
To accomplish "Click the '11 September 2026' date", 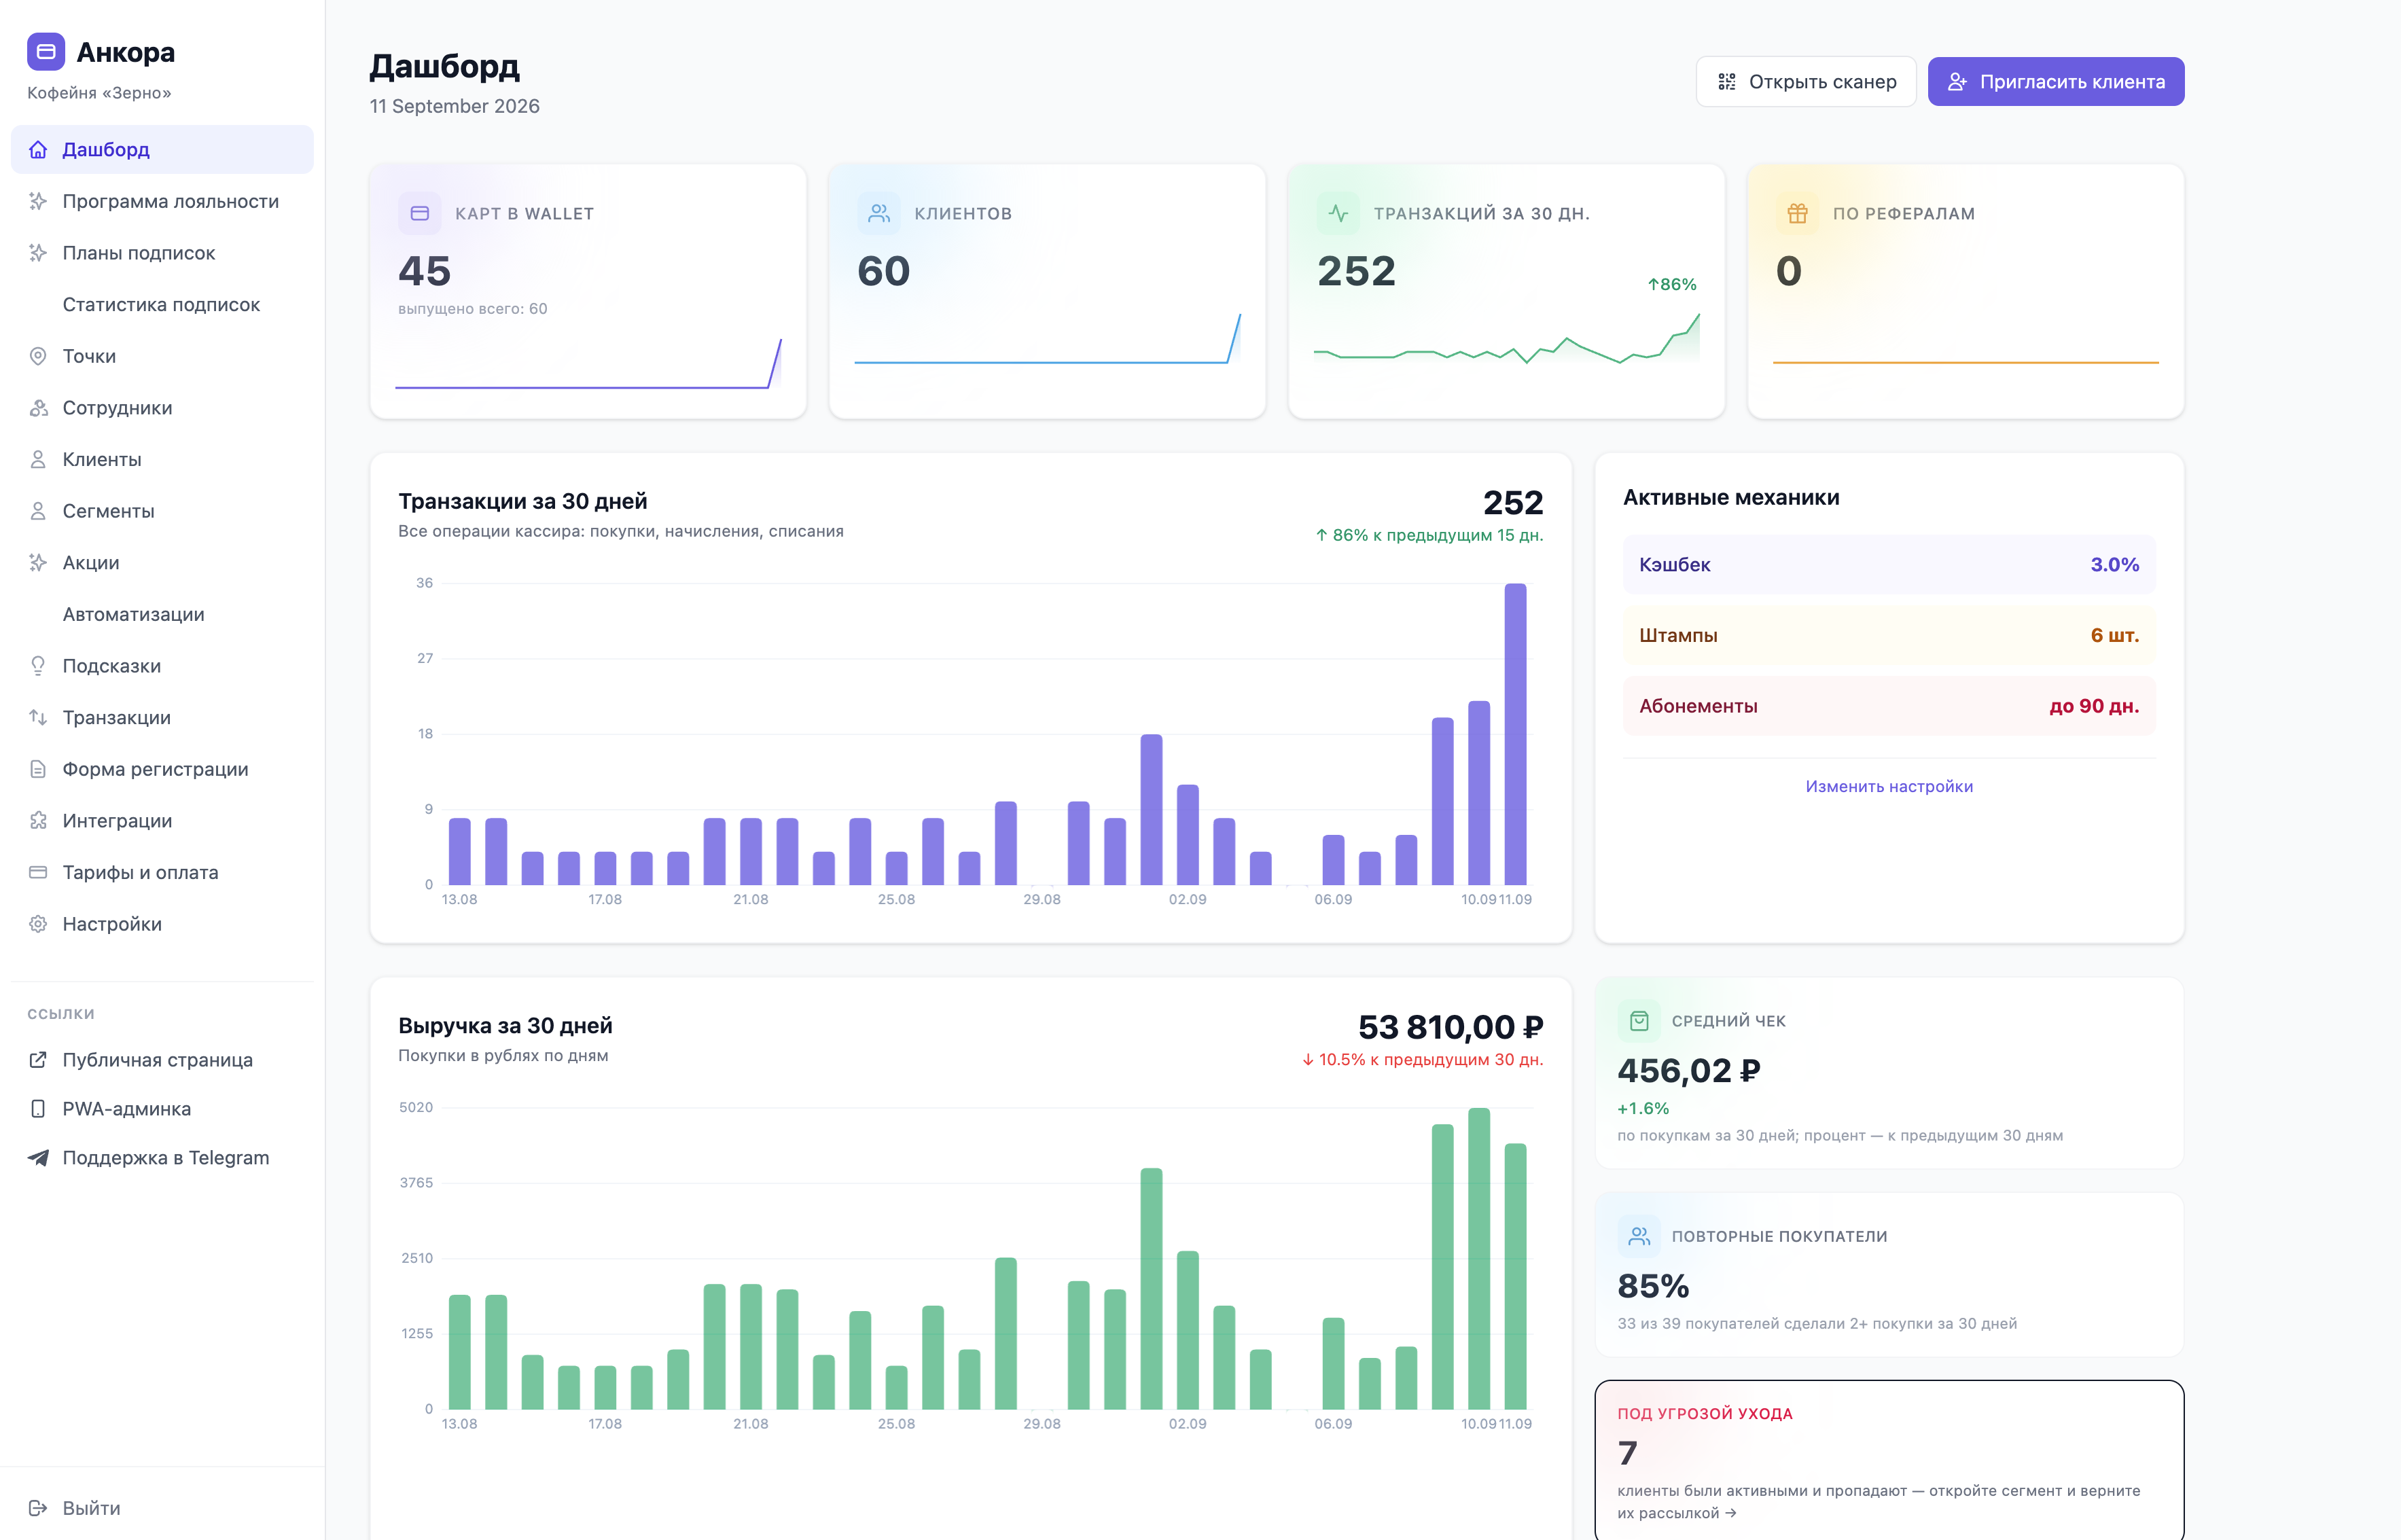I will [454, 106].
